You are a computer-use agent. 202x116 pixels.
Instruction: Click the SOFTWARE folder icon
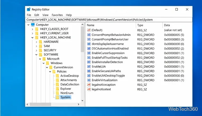click(x=41, y=55)
